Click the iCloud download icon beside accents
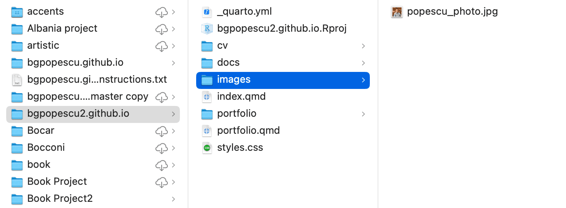The image size is (566, 208). (161, 12)
